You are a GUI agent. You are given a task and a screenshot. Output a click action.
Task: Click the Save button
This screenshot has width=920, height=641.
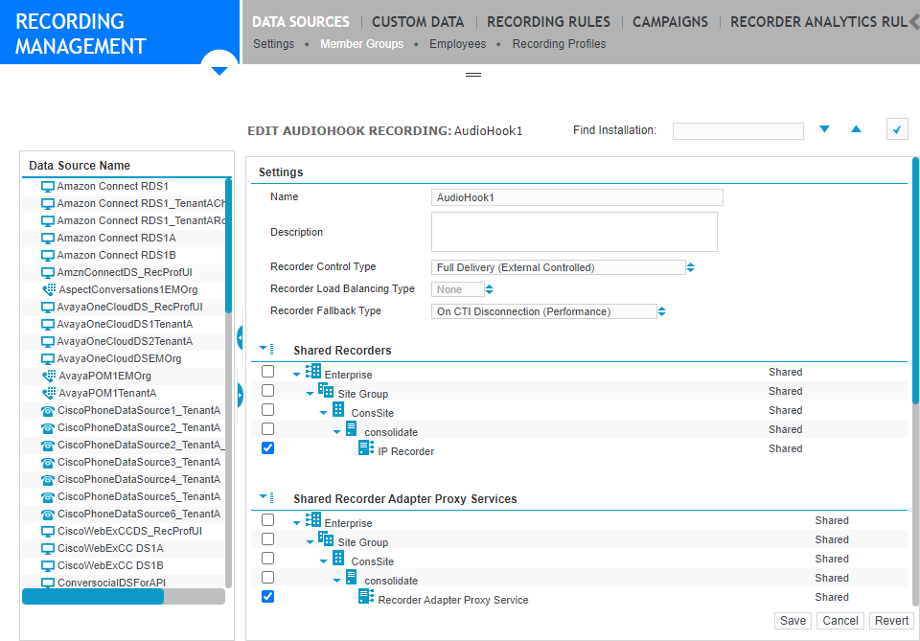(793, 620)
